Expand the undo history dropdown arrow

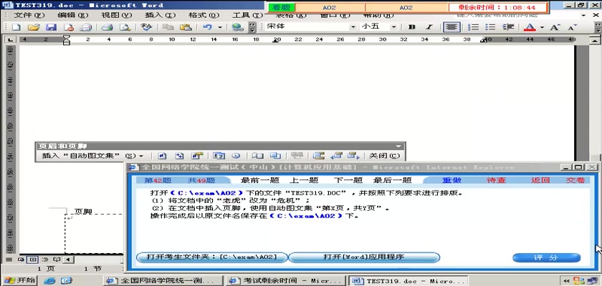[x=220, y=27]
